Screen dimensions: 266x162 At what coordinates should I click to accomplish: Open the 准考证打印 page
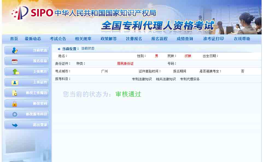(213, 39)
